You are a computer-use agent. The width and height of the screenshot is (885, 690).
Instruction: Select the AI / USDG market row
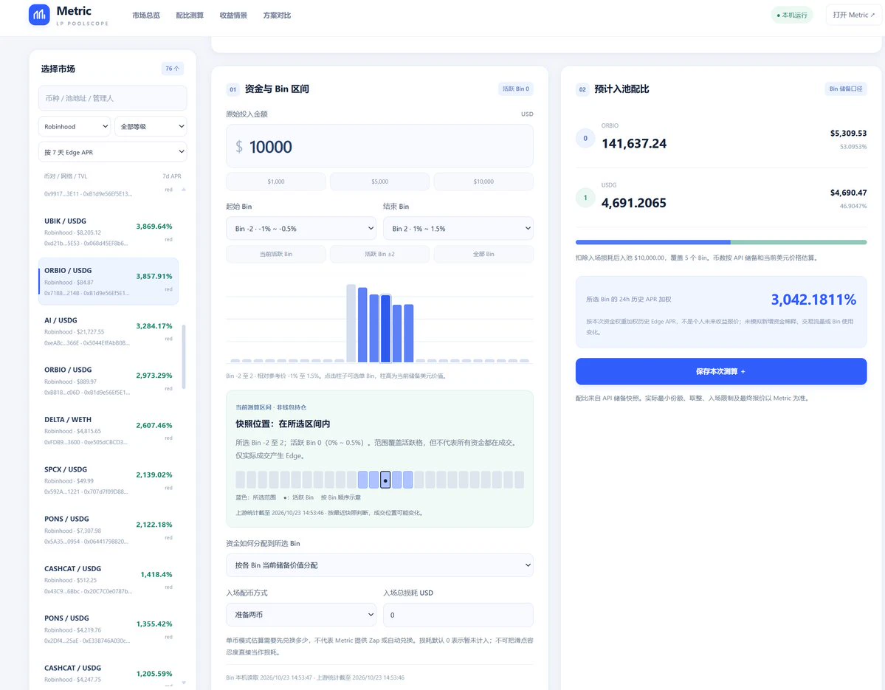point(109,331)
